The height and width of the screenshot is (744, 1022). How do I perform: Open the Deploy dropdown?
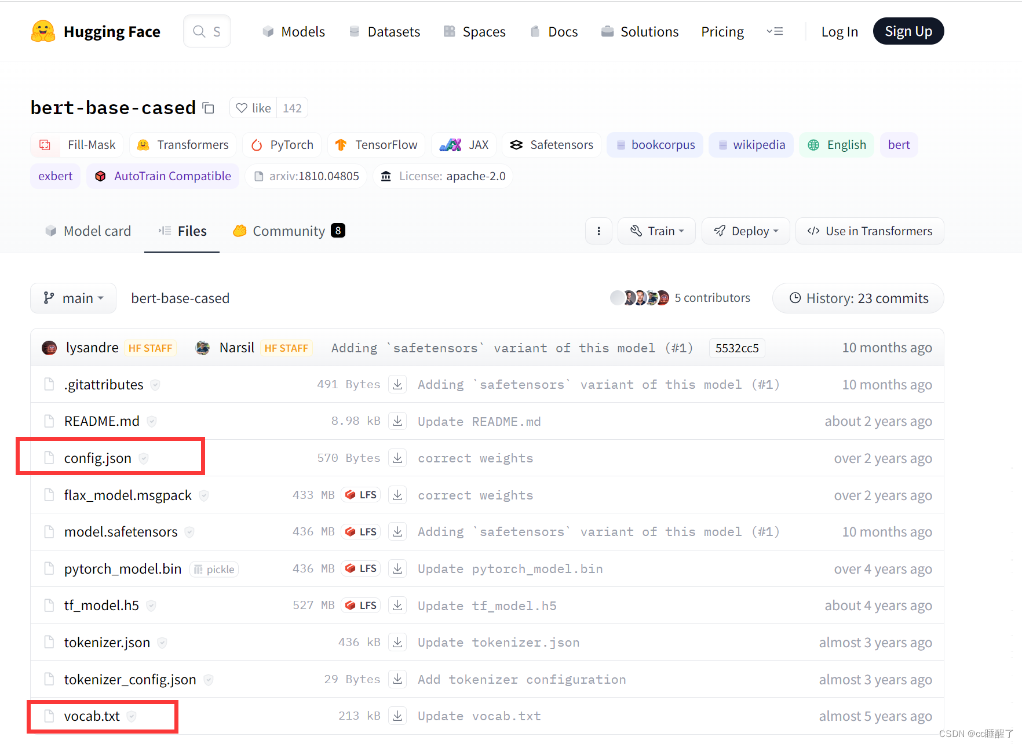(746, 231)
